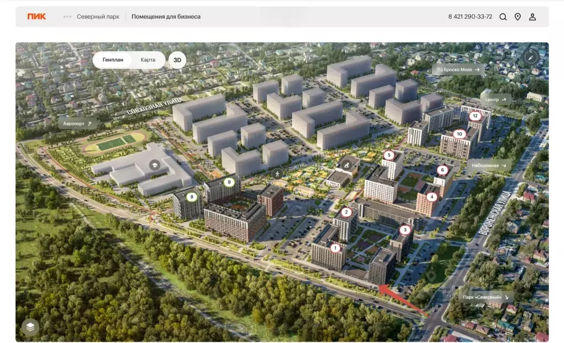The width and height of the screenshot is (564, 343).
Task: Click the ТЦ Броско Молл direction label
Action: [458, 69]
